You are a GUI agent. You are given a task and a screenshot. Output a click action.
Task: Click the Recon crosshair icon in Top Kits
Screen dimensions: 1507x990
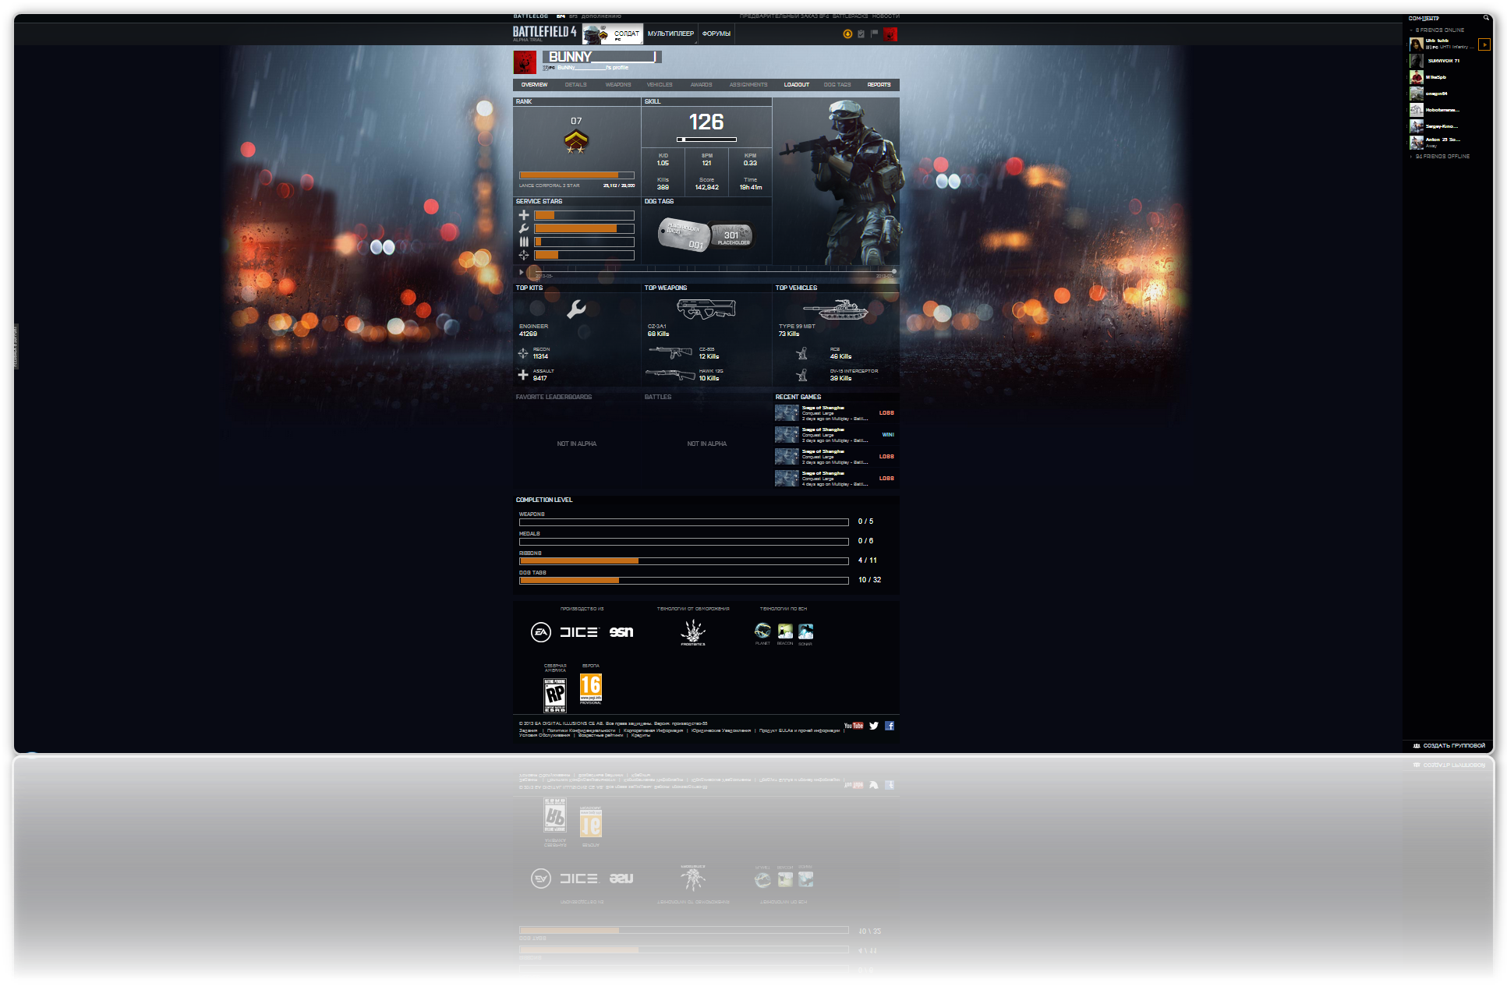pyautogui.click(x=523, y=354)
